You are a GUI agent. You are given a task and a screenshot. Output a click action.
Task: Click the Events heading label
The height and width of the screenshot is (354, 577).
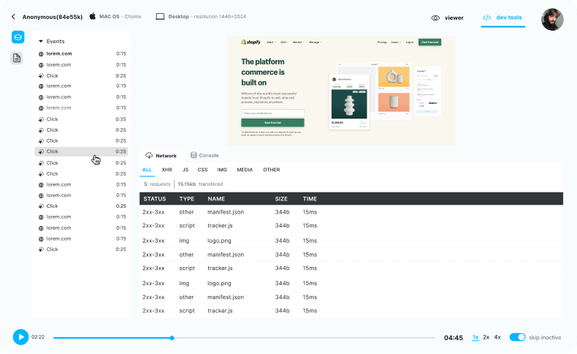[56, 41]
